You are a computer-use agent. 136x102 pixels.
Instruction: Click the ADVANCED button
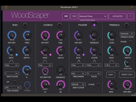(117, 16)
